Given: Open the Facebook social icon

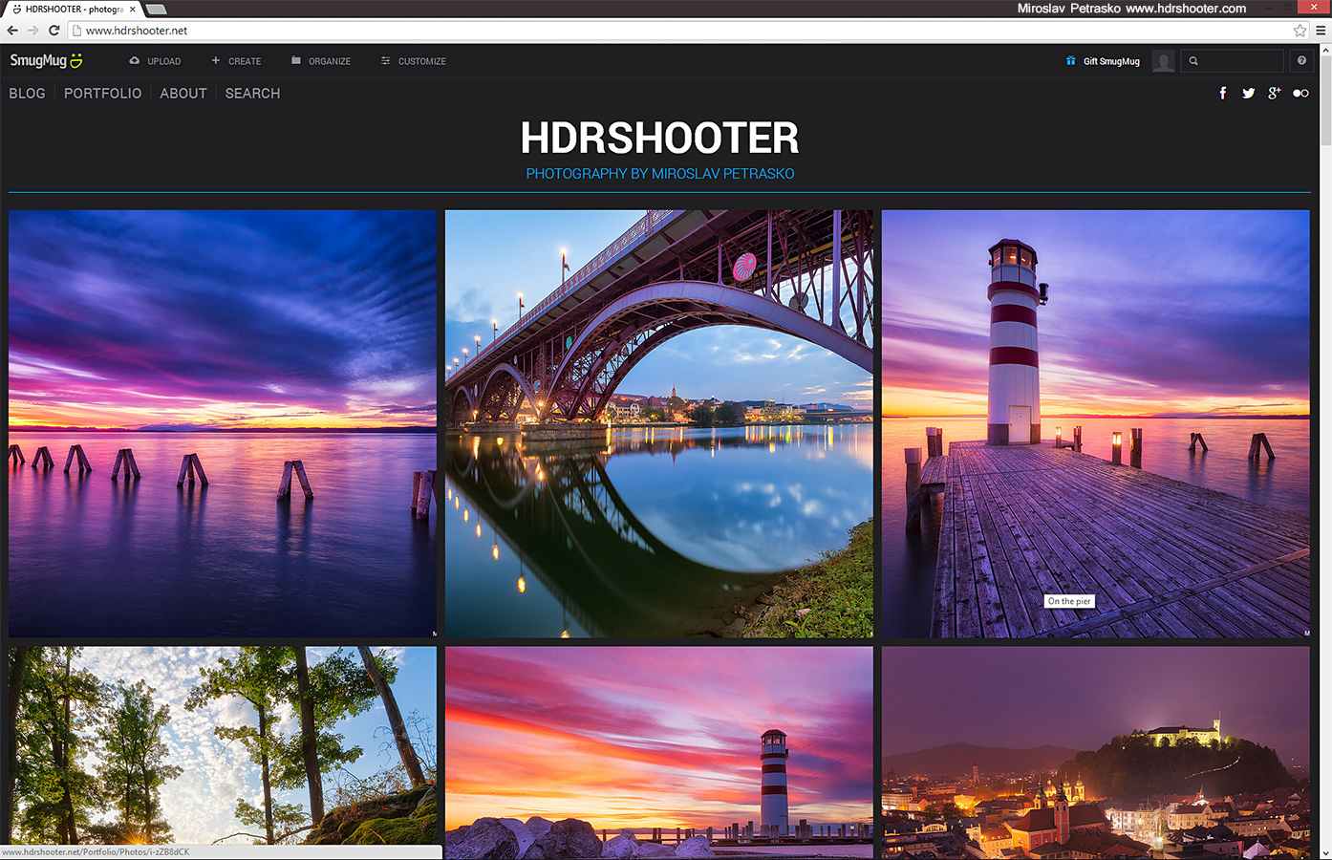Looking at the screenshot, I should (1223, 93).
